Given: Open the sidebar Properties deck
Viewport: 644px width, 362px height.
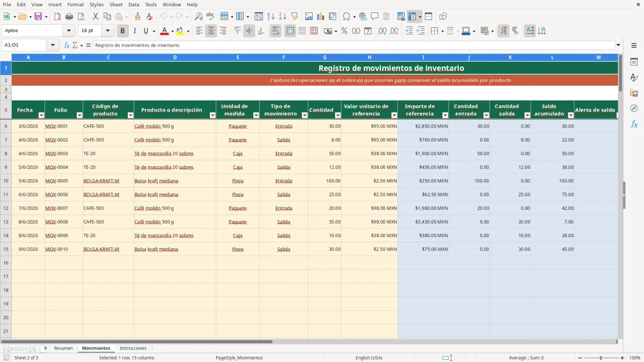Looking at the screenshot, I should tap(634, 62).
